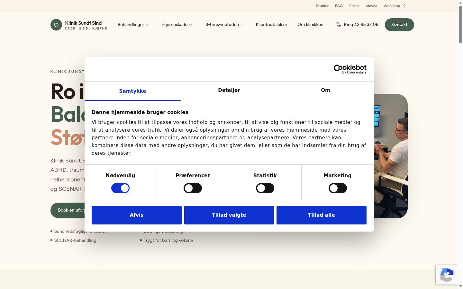
Task: Click the 'Denne hjemmeside bruger cookies' heading
Action: 140,112
